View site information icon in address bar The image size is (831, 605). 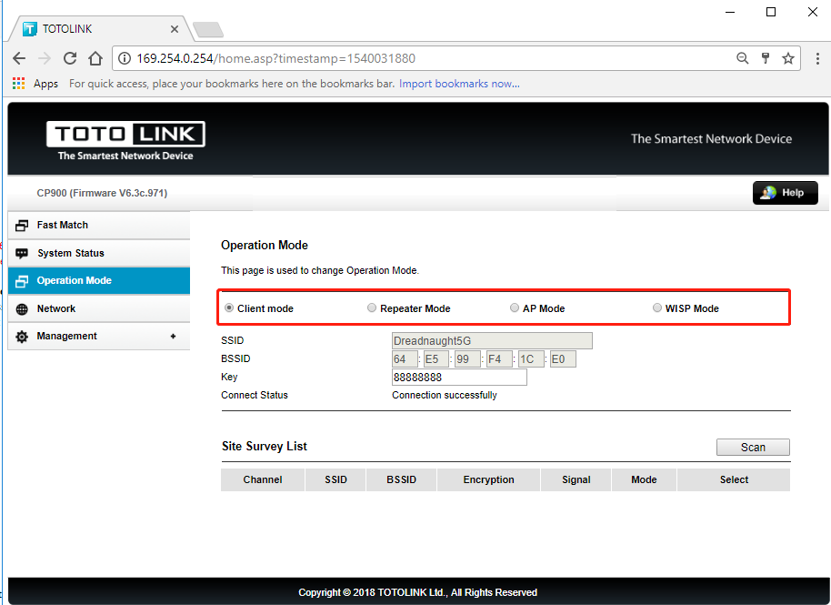tap(124, 58)
